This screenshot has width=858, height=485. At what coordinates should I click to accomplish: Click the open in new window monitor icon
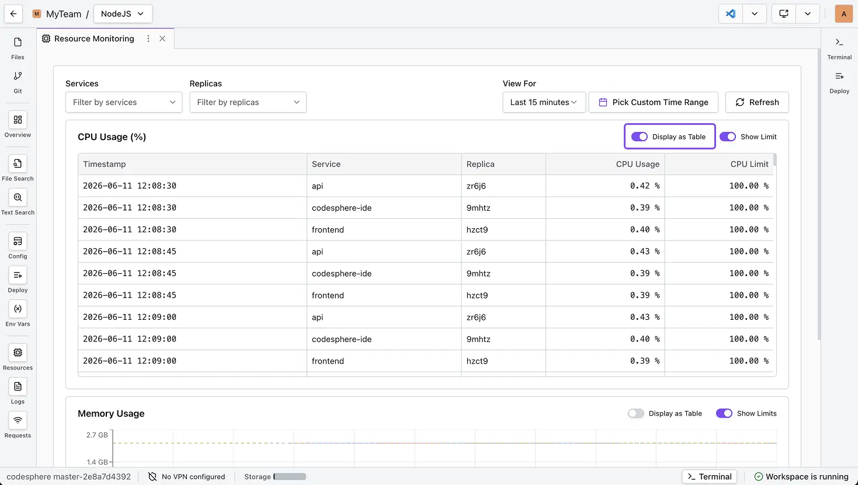pos(784,13)
